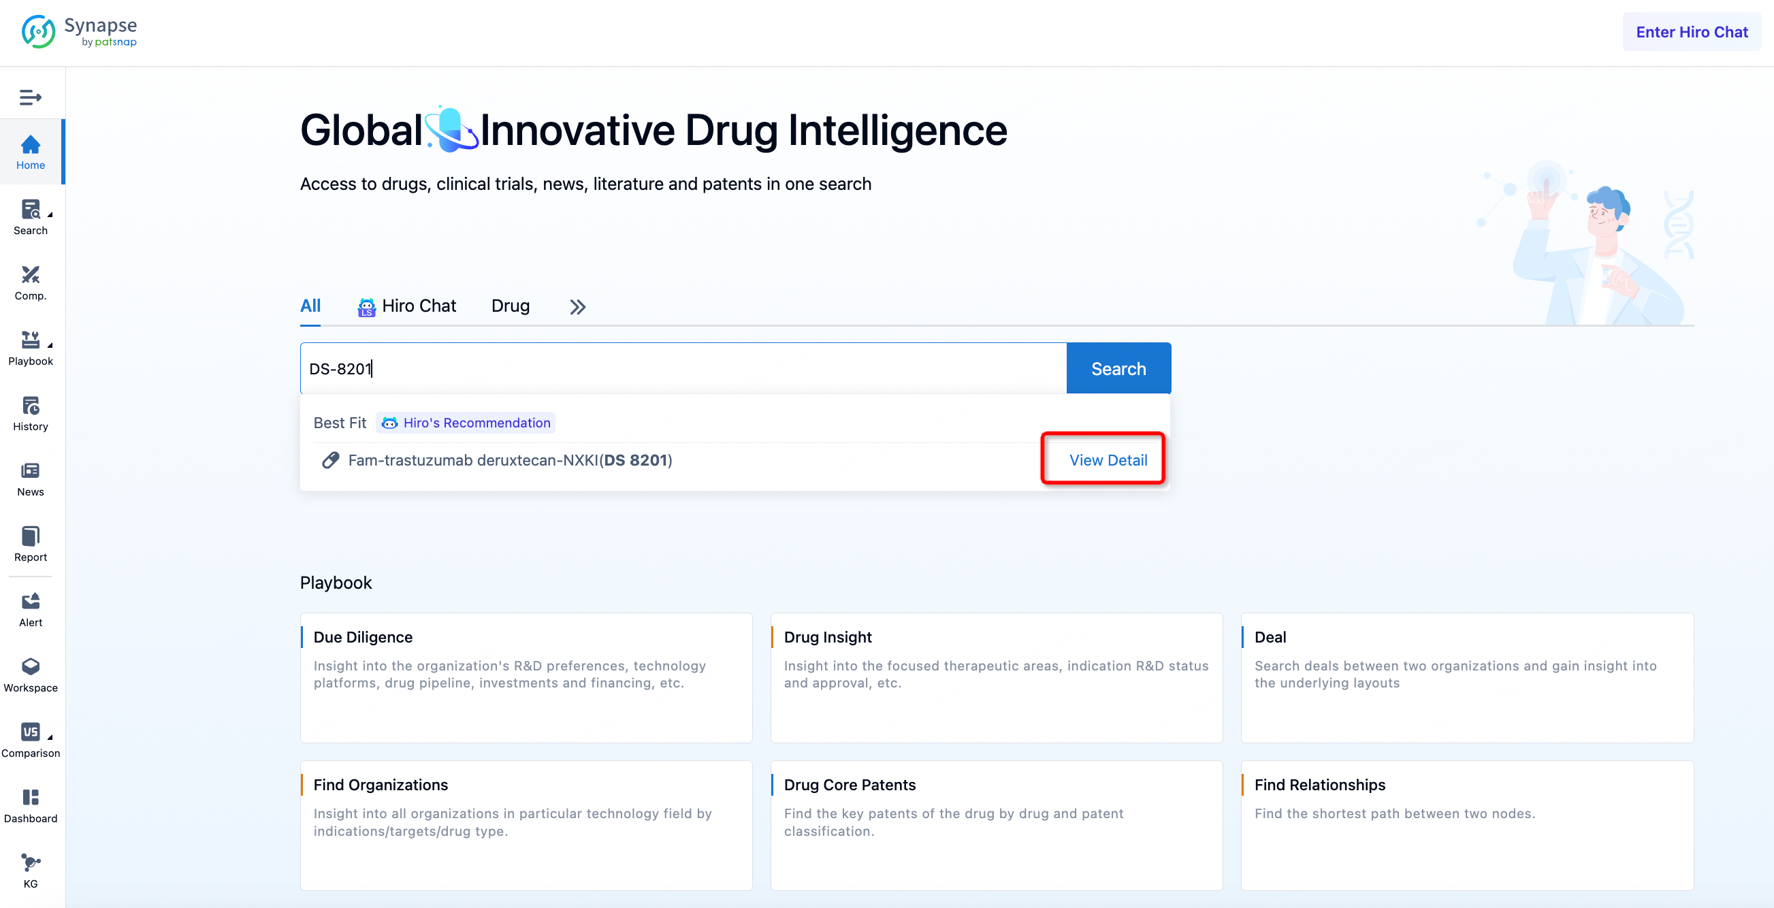
Task: Go to Home in the sidebar
Action: click(x=31, y=152)
